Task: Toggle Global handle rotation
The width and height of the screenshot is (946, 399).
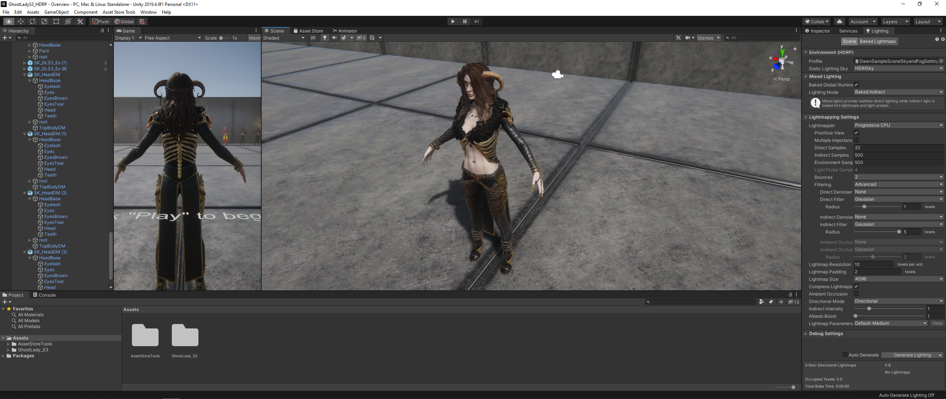Action: [x=124, y=21]
